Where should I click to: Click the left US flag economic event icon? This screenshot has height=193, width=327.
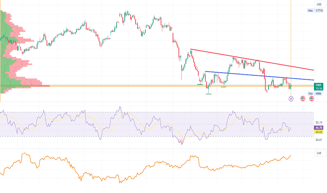click(x=302, y=99)
